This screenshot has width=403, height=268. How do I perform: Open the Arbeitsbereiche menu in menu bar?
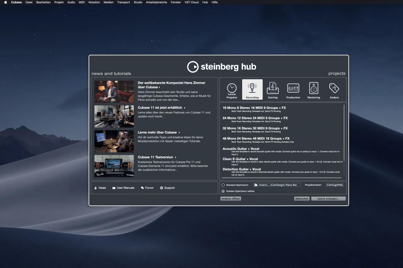[x=156, y=2]
